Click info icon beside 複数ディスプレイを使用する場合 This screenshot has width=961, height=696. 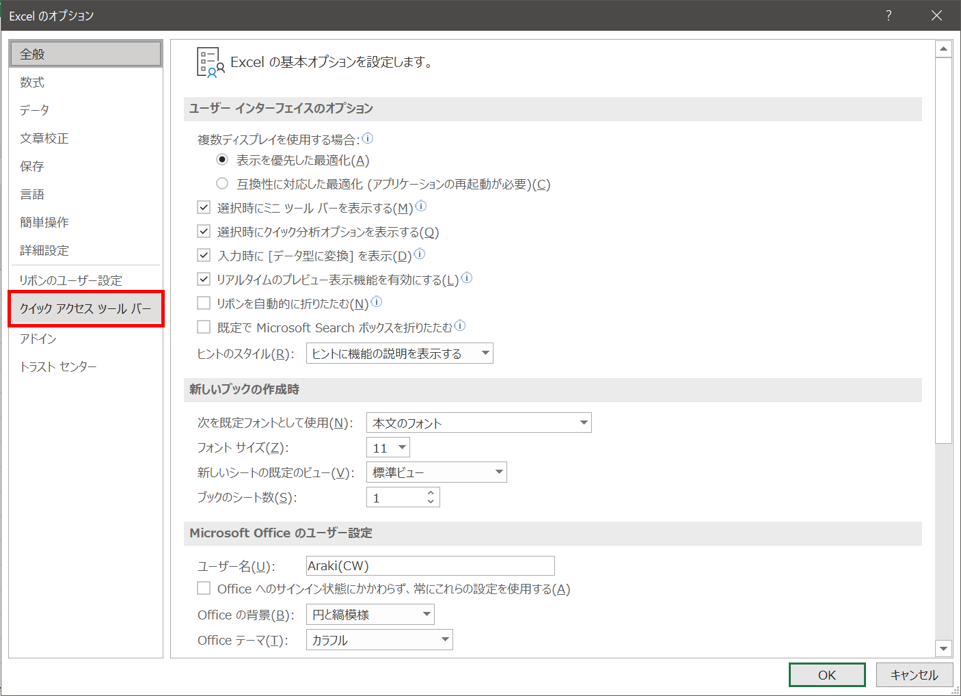tap(368, 138)
